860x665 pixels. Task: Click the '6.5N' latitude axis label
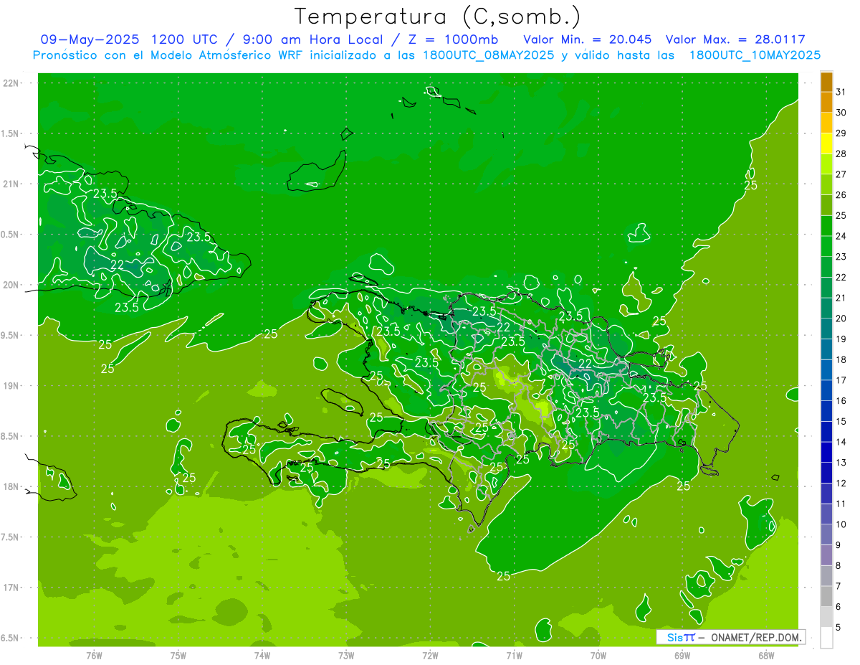coord(10,638)
